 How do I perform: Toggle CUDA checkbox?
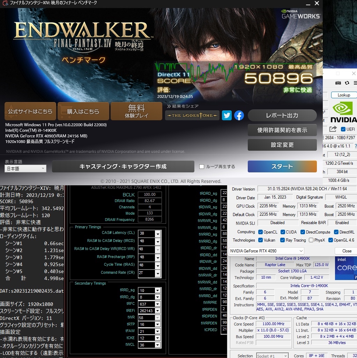click(x=283, y=232)
